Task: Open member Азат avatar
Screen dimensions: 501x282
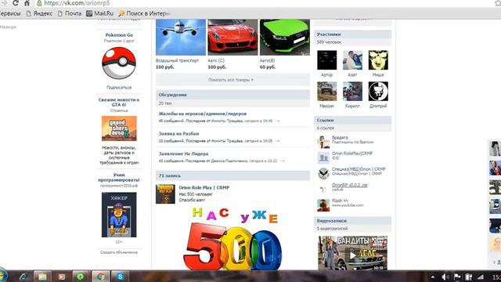Action: pos(352,60)
